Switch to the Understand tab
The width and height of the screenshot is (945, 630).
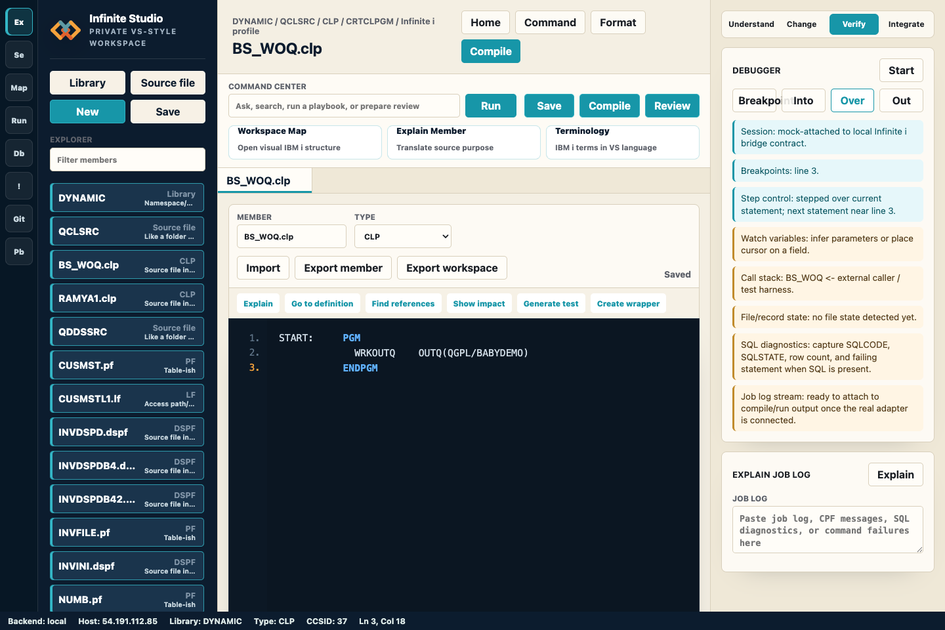click(751, 24)
